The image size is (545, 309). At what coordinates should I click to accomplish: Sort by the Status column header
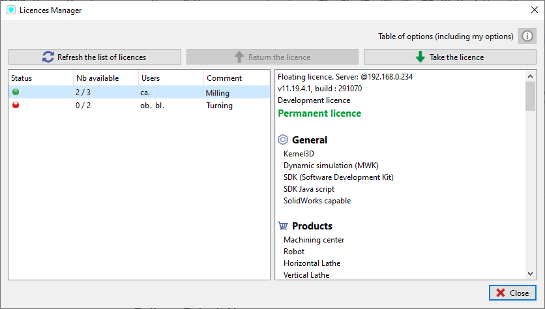(x=39, y=78)
